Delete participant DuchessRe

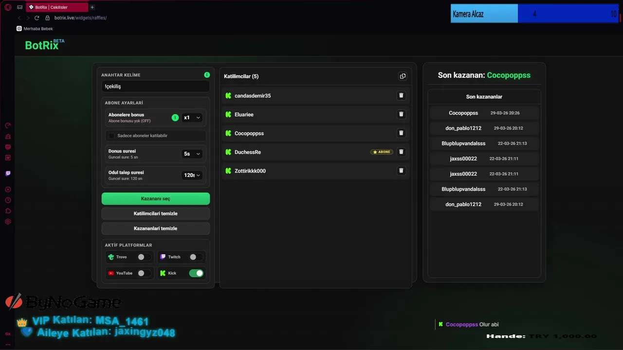(x=401, y=152)
